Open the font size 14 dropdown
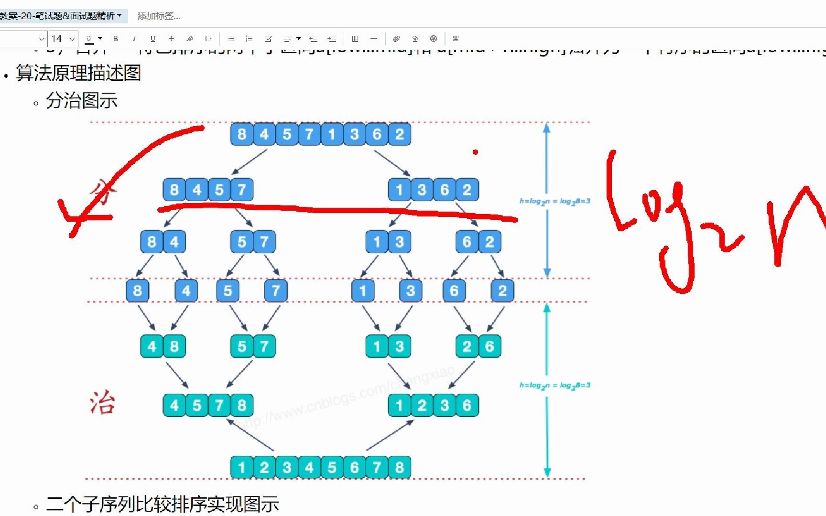This screenshot has width=826, height=516. 64,39
